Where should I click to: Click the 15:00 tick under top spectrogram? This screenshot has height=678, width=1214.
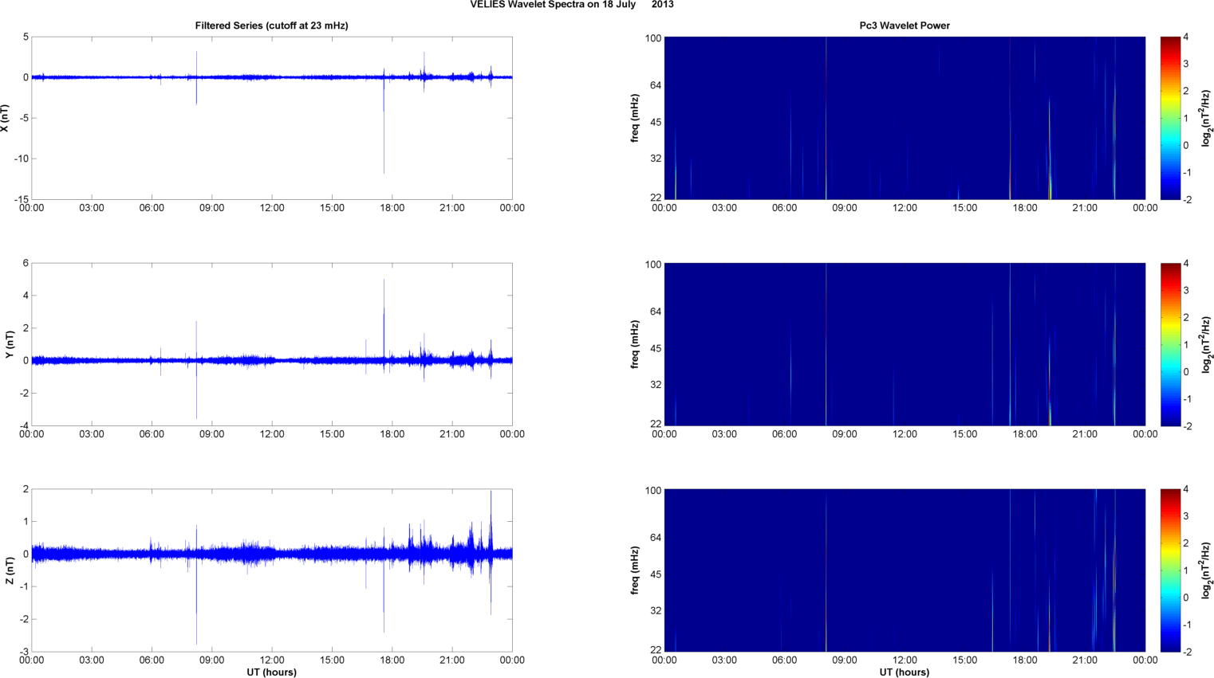[x=965, y=208]
